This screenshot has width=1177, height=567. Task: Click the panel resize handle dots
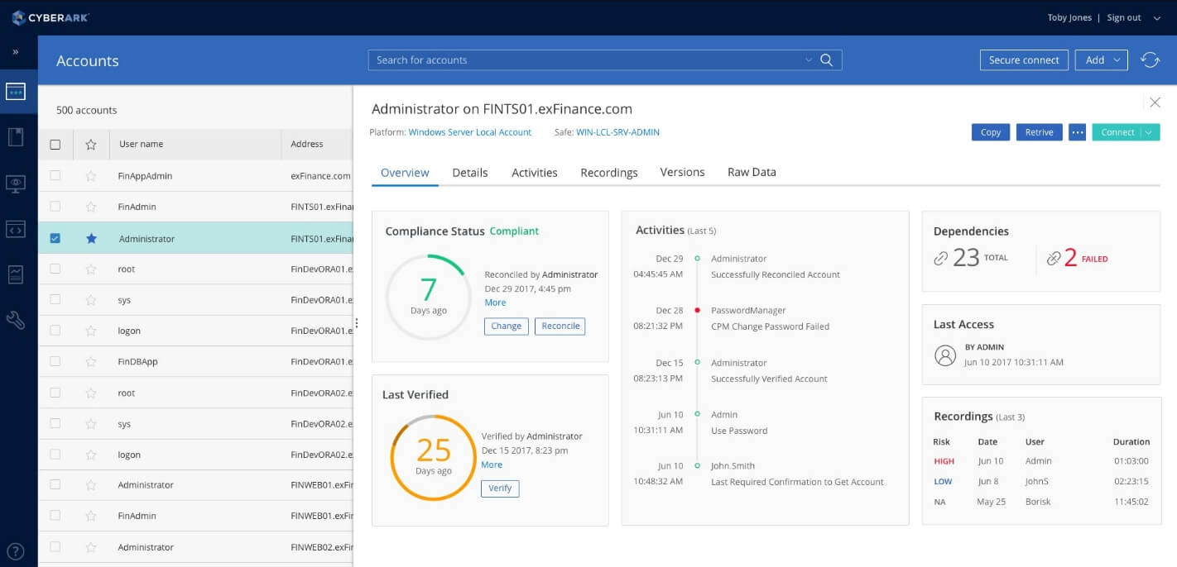(357, 323)
